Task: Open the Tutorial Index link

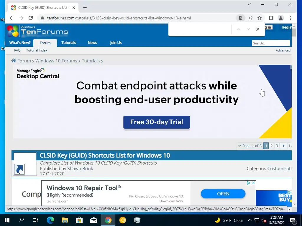Action: [37, 50]
